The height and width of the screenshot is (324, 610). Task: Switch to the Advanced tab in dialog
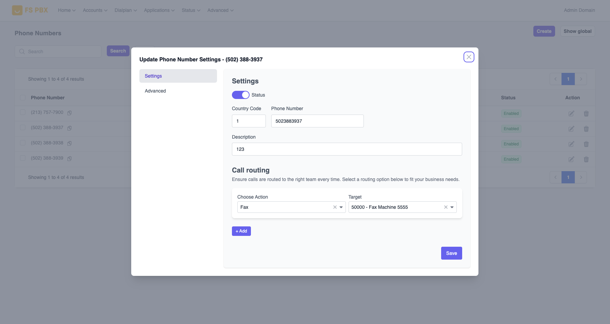pyautogui.click(x=155, y=91)
